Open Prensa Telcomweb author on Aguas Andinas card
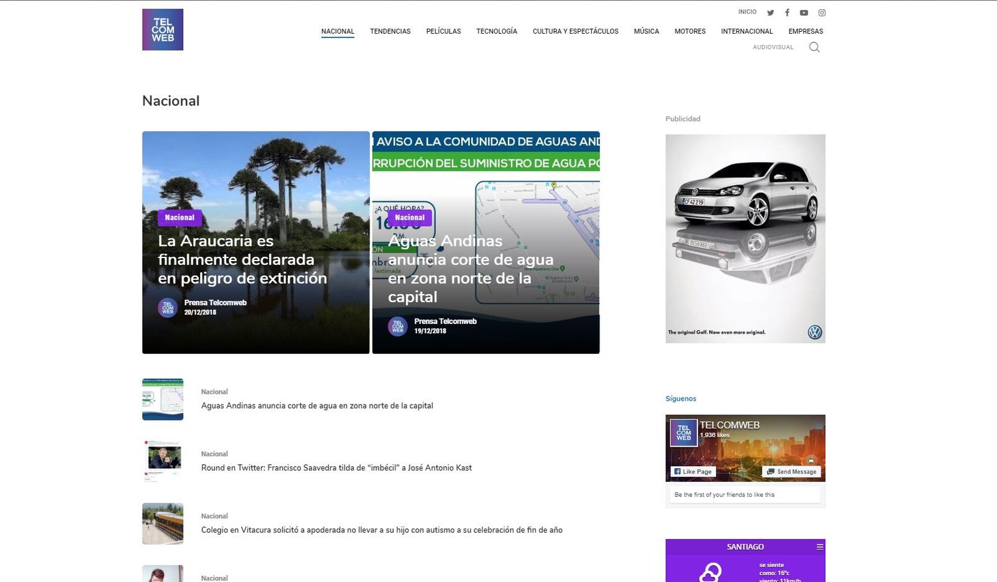 pos(445,322)
